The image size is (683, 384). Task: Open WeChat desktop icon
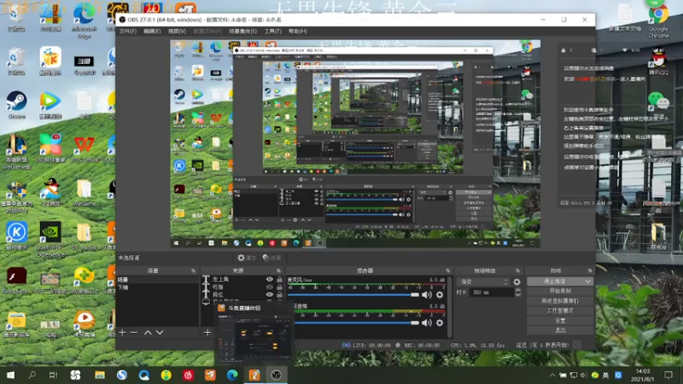658,104
